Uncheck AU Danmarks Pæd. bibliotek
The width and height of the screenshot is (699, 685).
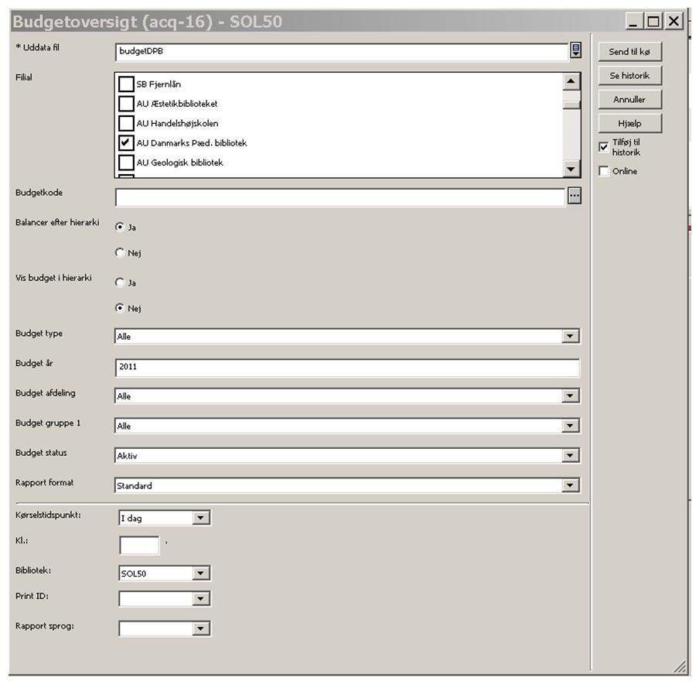click(126, 143)
